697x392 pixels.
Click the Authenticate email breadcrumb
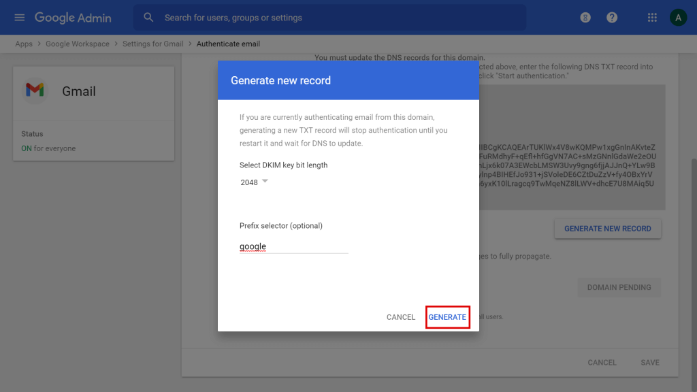228,44
